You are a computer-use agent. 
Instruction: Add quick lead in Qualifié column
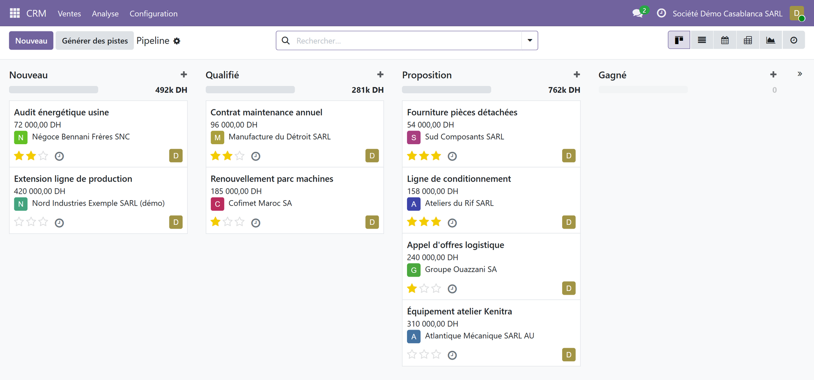(380, 75)
